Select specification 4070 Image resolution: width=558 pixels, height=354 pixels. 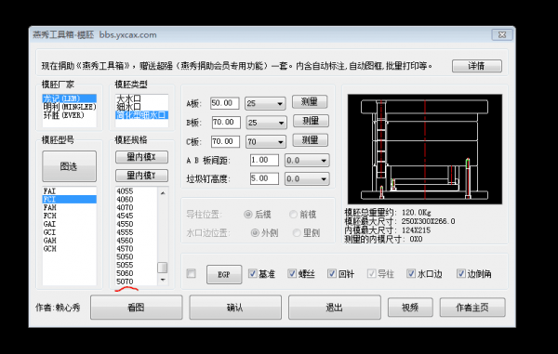pos(136,207)
